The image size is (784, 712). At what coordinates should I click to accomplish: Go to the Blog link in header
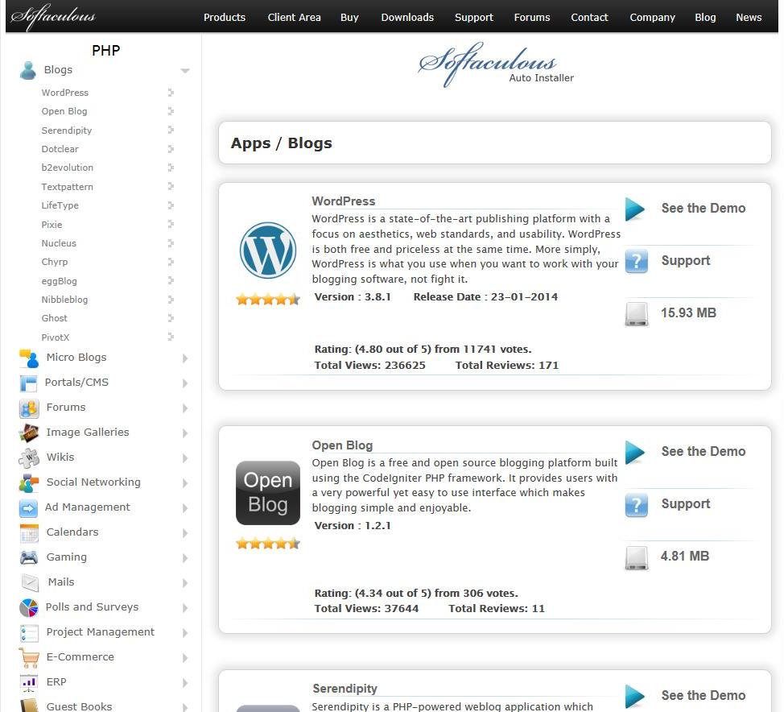coord(705,17)
